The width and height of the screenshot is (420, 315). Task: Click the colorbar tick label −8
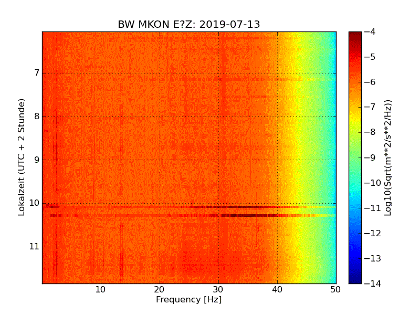click(370, 132)
